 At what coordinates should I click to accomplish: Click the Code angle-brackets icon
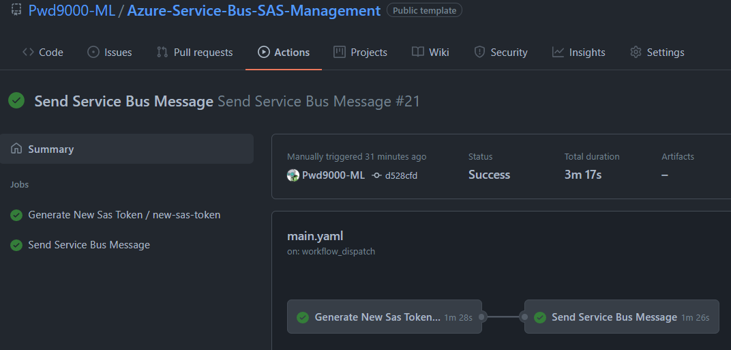pyautogui.click(x=28, y=53)
